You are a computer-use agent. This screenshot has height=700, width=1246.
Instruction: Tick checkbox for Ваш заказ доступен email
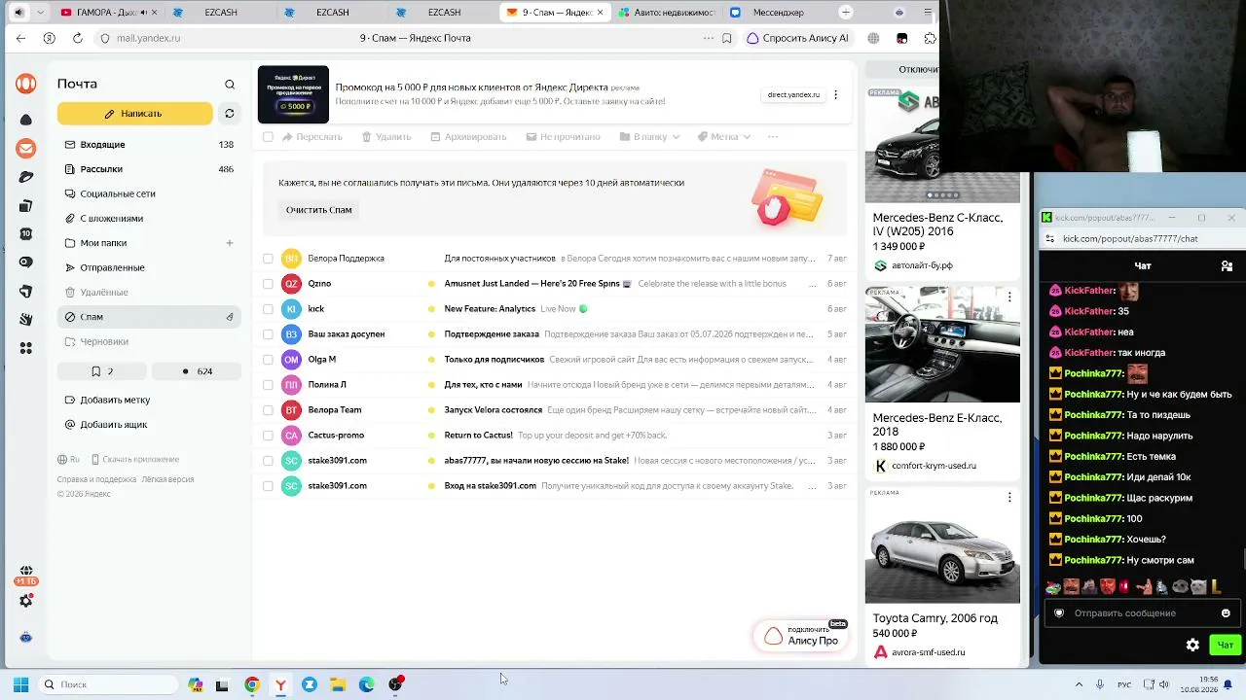268,334
